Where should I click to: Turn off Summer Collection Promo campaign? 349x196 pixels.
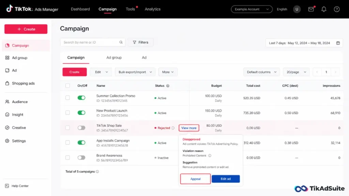click(81, 98)
